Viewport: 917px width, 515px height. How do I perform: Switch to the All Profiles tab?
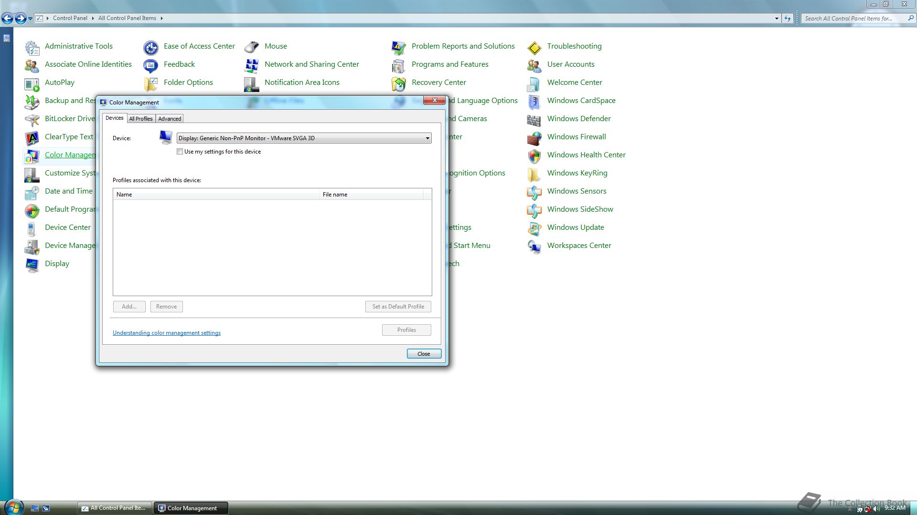pos(141,119)
